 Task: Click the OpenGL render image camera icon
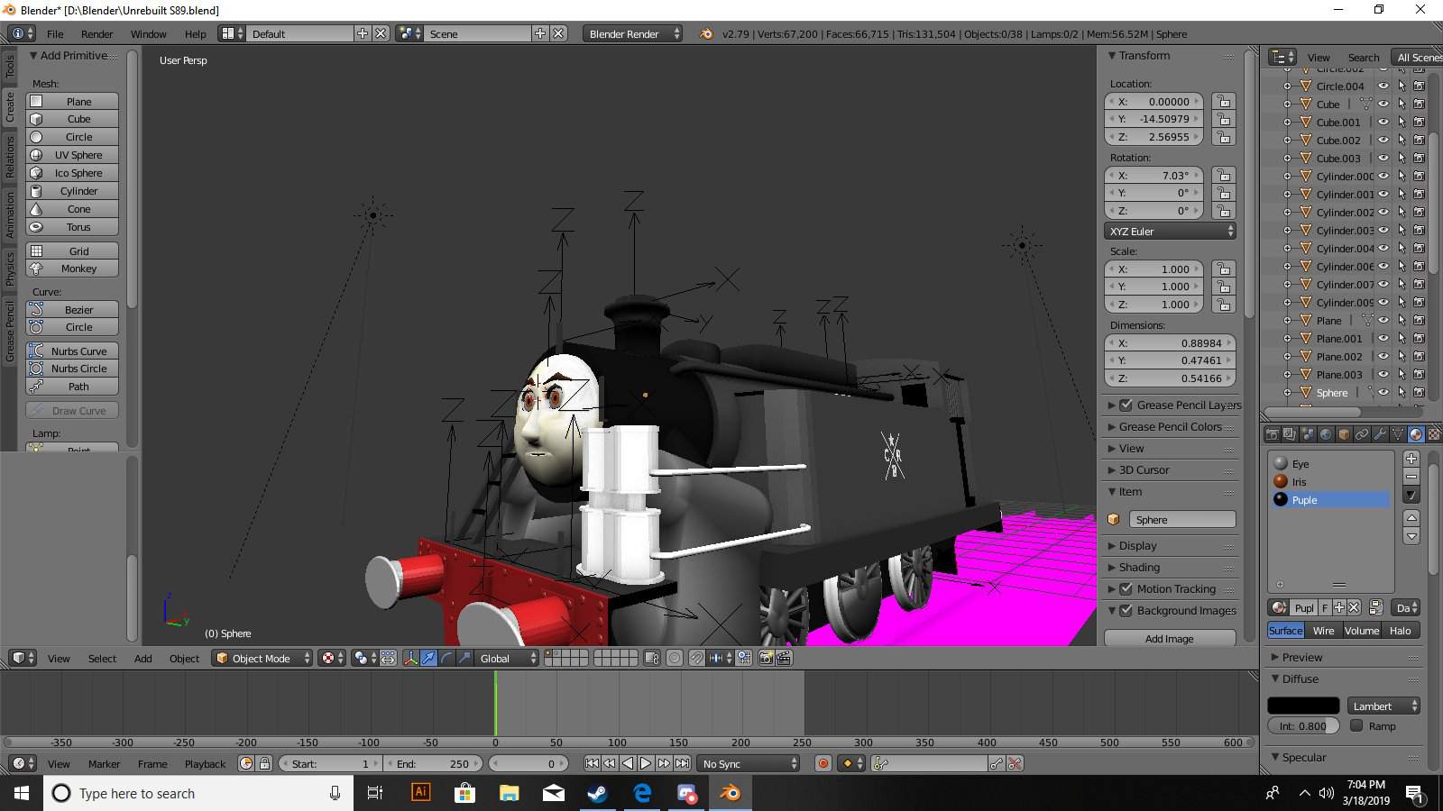pos(767,658)
